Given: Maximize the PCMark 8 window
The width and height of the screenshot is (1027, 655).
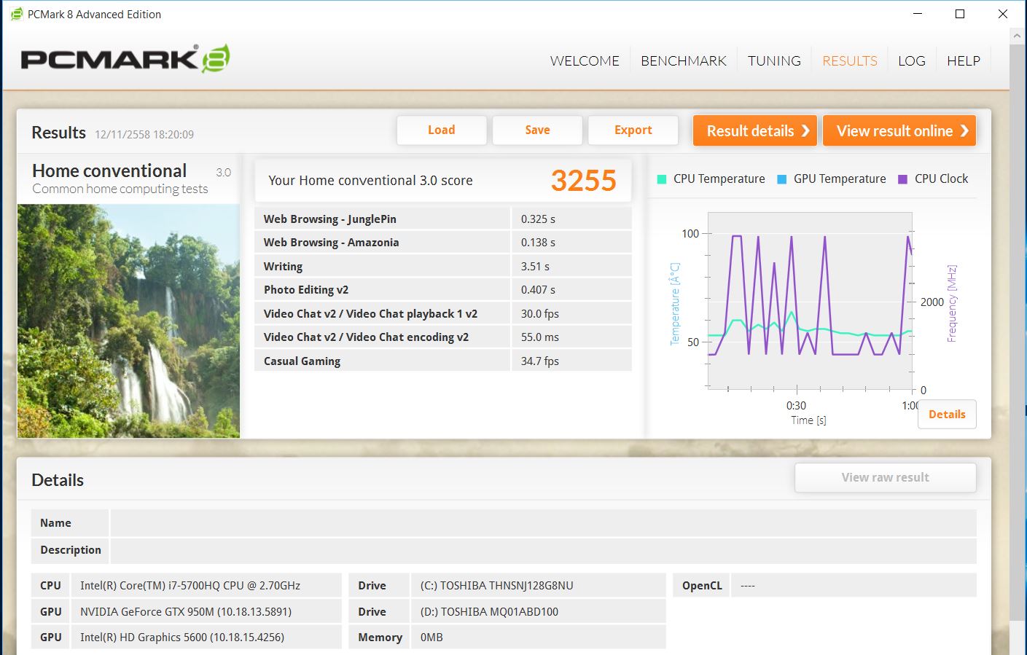Looking at the screenshot, I should [960, 14].
